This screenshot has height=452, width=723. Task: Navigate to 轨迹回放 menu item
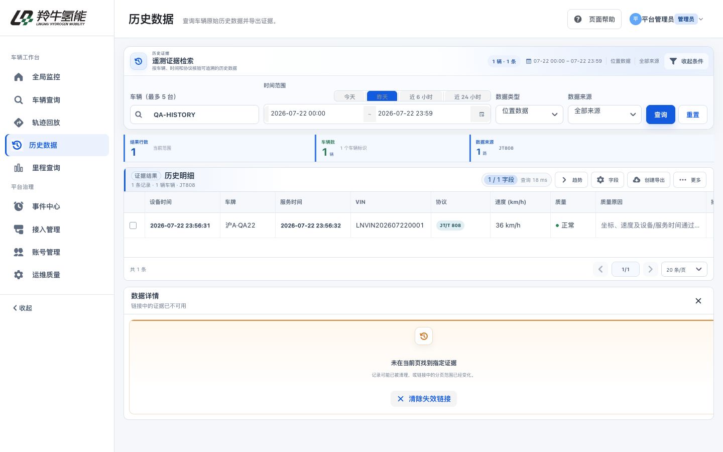coord(57,123)
